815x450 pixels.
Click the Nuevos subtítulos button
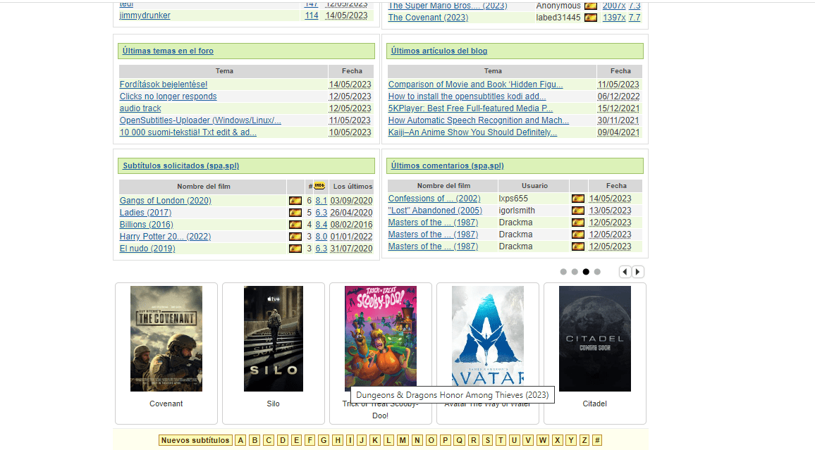195,440
